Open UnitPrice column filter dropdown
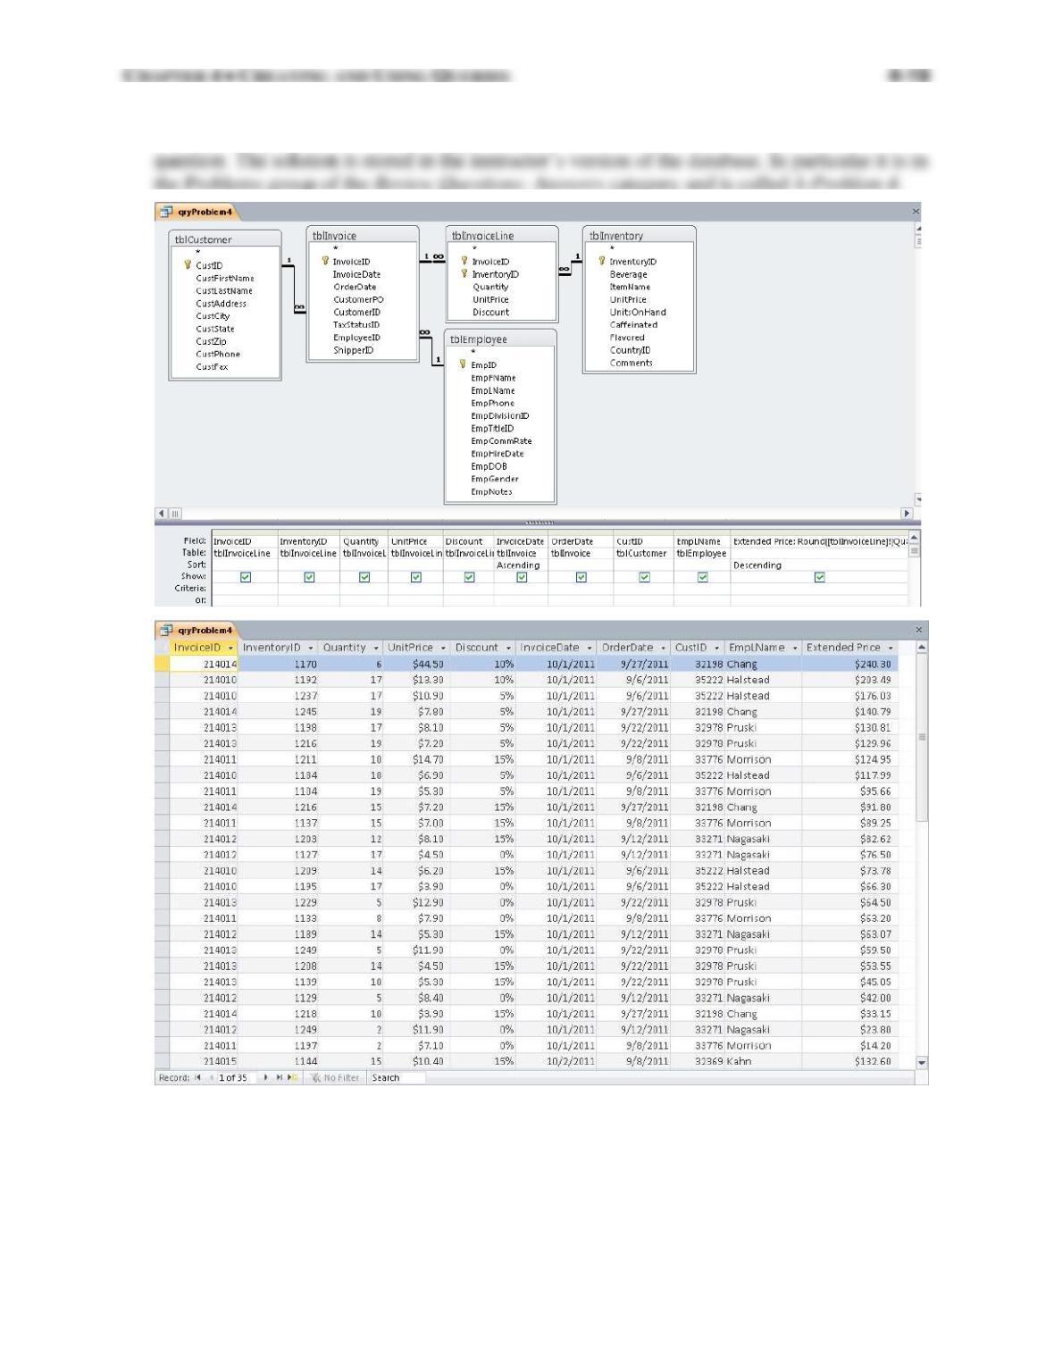This screenshot has height=1364, width=1054. 443,648
